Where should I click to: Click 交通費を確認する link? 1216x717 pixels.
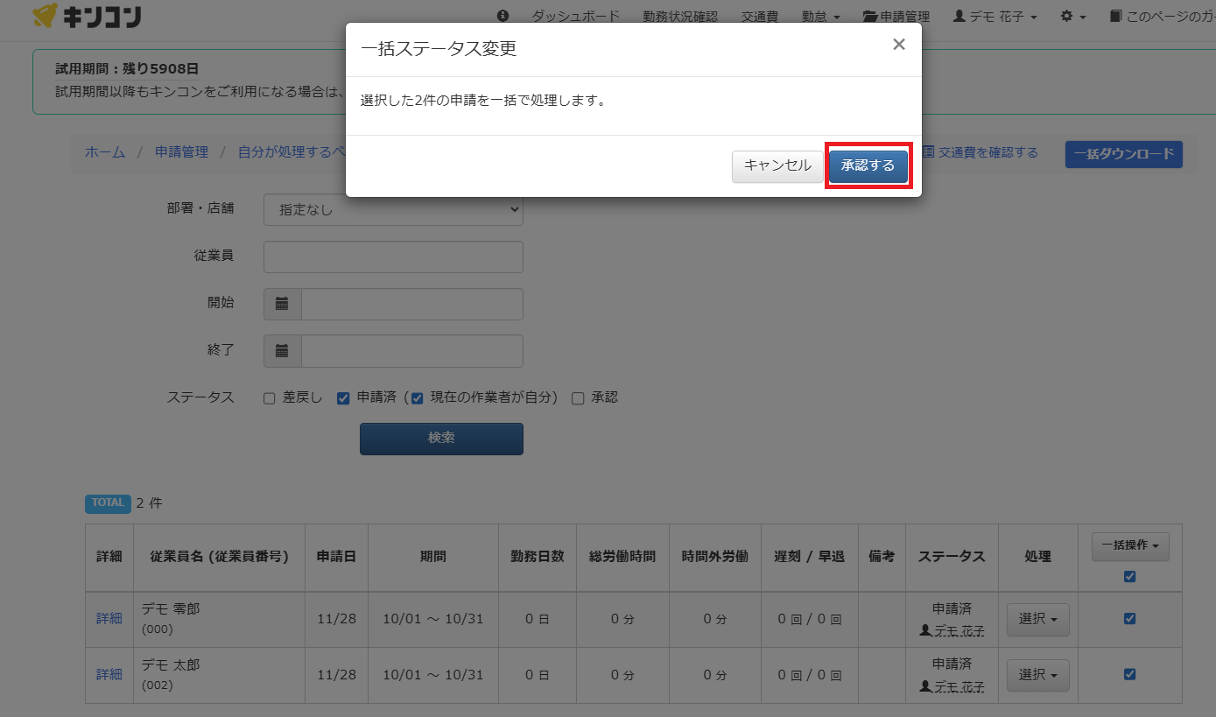(981, 152)
